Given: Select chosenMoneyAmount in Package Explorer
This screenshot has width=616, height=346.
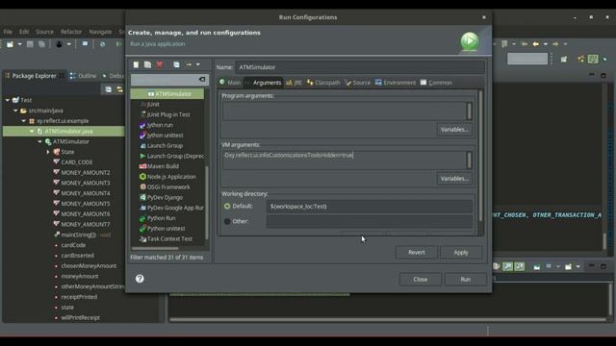Looking at the screenshot, I should [x=89, y=266].
